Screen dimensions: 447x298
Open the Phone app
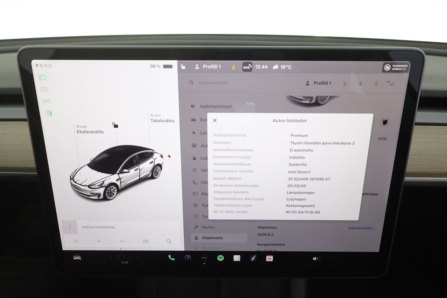[x=171, y=258]
